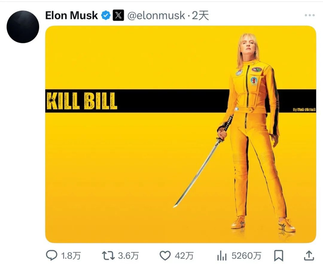
Task: Click the small watermark text on the poster's black stripe
Action: pos(304,110)
